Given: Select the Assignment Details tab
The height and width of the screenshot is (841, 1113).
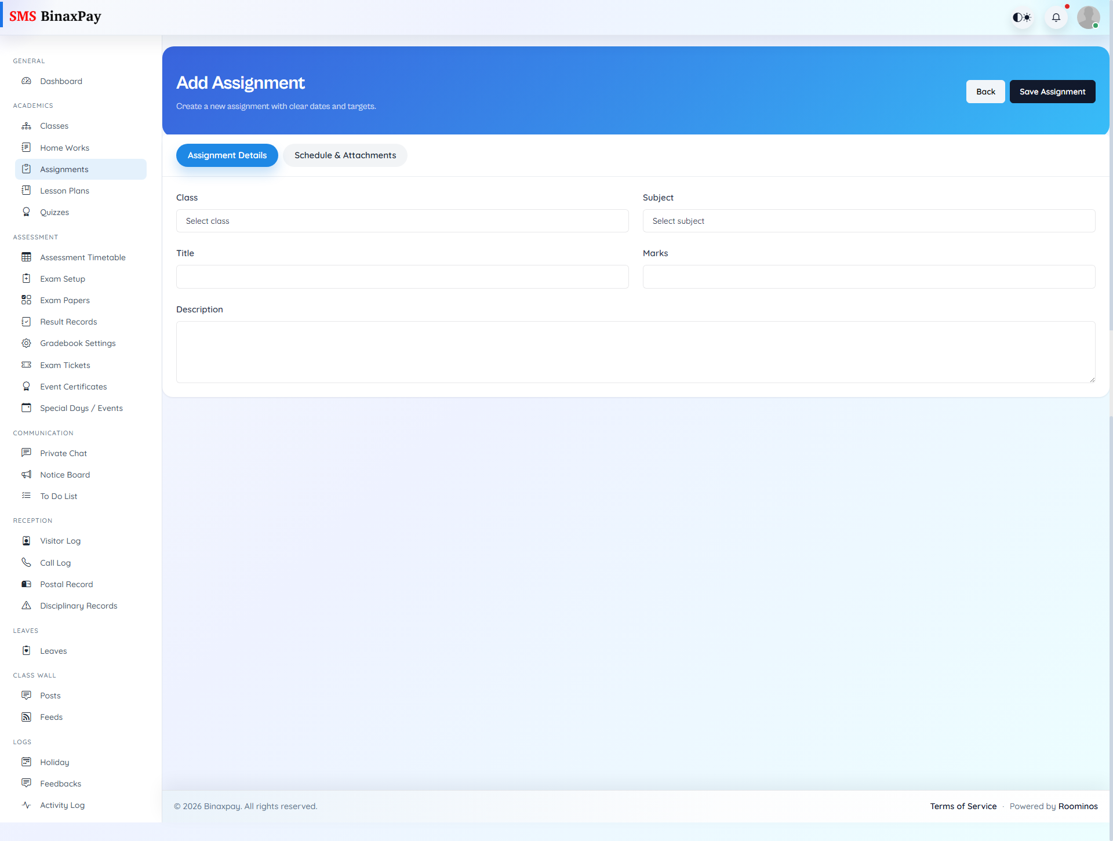Looking at the screenshot, I should [227, 155].
